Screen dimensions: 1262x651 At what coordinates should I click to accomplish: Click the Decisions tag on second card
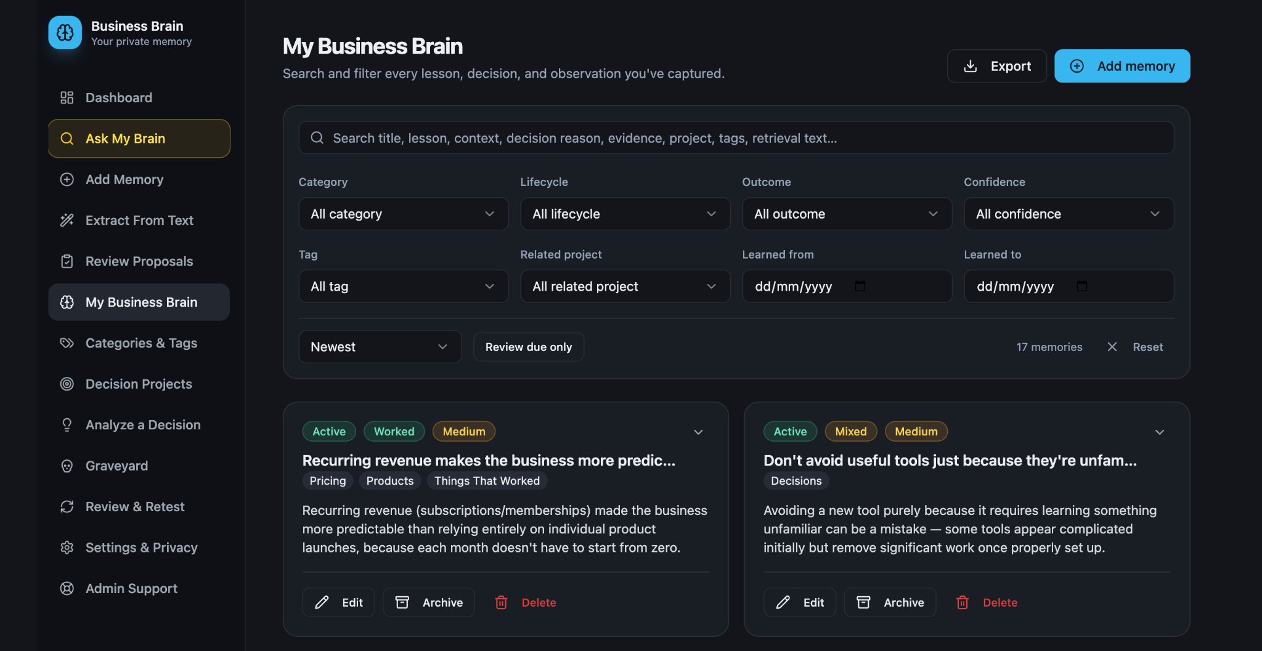pos(796,480)
